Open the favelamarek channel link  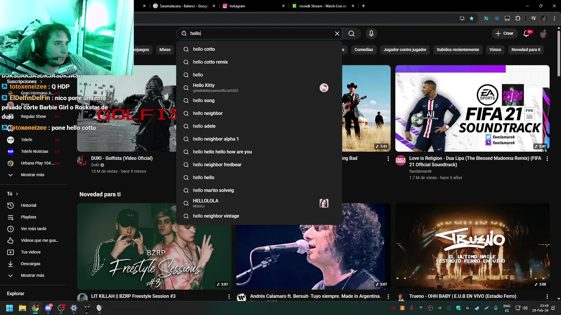click(420, 171)
